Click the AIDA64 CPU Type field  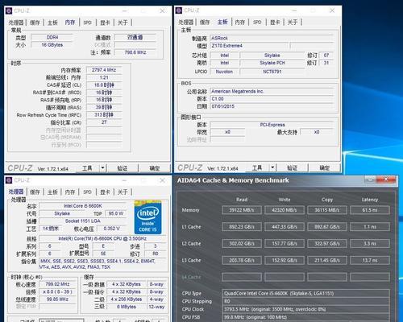click(x=305, y=294)
